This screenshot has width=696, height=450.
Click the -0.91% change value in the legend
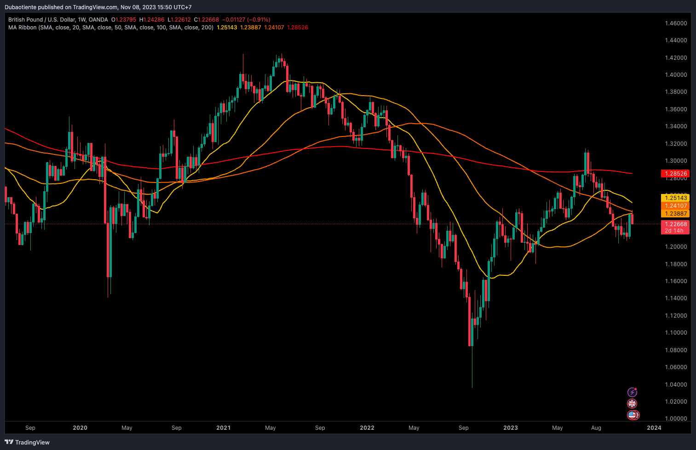tap(259, 20)
